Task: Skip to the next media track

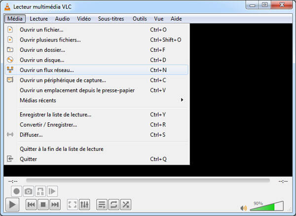Action: click(55, 205)
